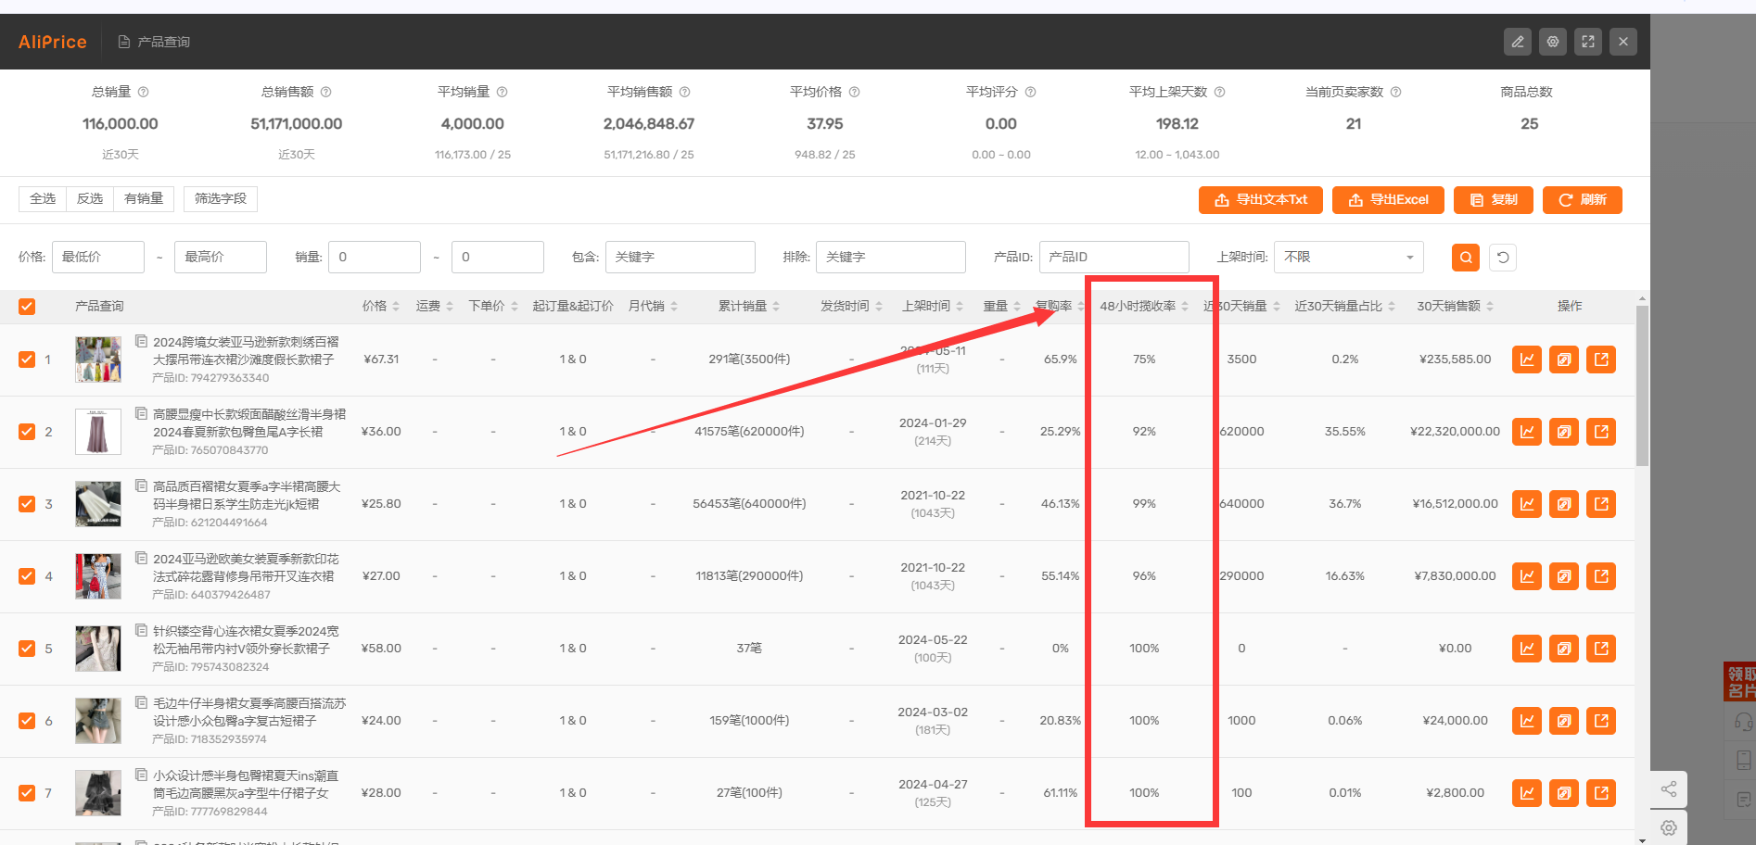The width and height of the screenshot is (1756, 845).
Task: Click the 排除 关键字 input field
Action: tap(891, 258)
